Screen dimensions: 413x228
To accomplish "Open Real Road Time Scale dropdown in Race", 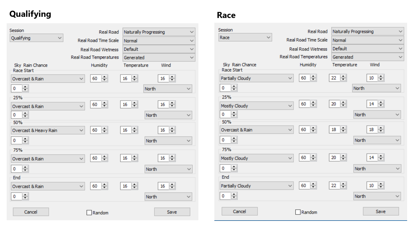I will (368, 40).
